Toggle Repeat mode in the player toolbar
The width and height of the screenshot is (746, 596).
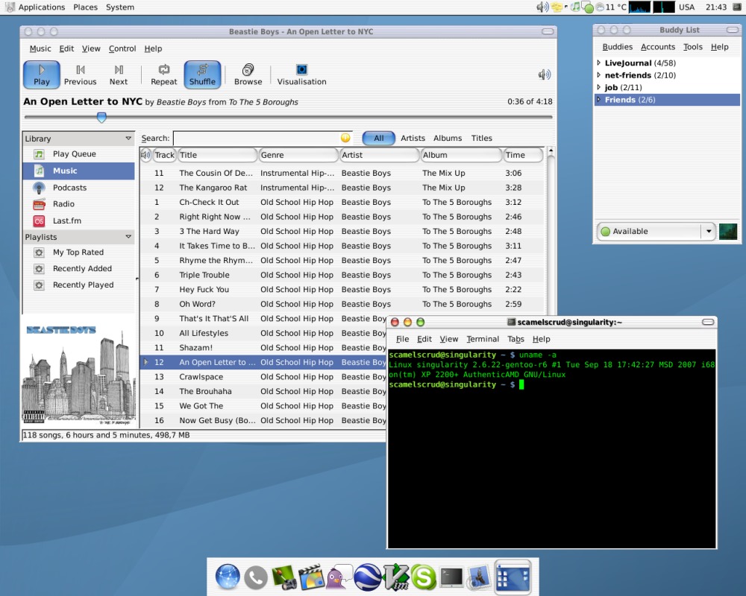point(163,74)
